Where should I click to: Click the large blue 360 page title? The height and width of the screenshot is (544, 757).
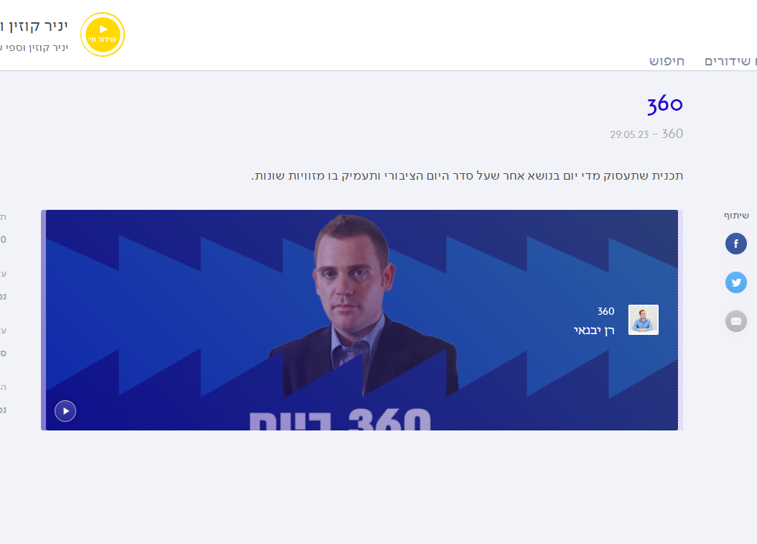(x=665, y=104)
